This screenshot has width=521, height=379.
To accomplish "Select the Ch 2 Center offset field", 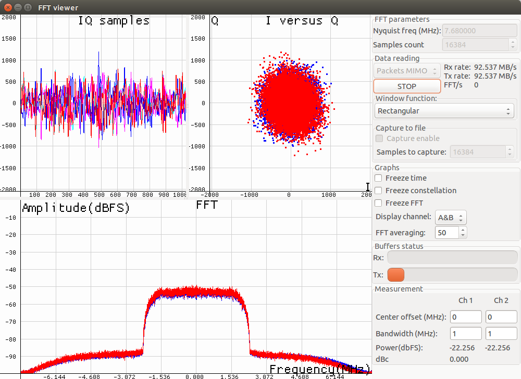I will (501, 317).
